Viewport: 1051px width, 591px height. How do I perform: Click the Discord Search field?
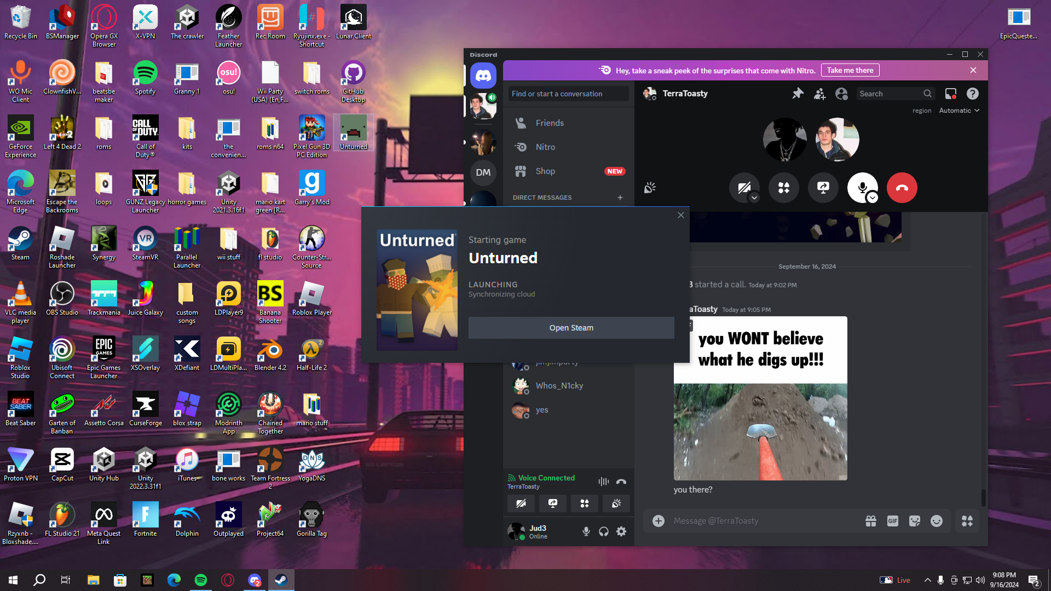[896, 94]
